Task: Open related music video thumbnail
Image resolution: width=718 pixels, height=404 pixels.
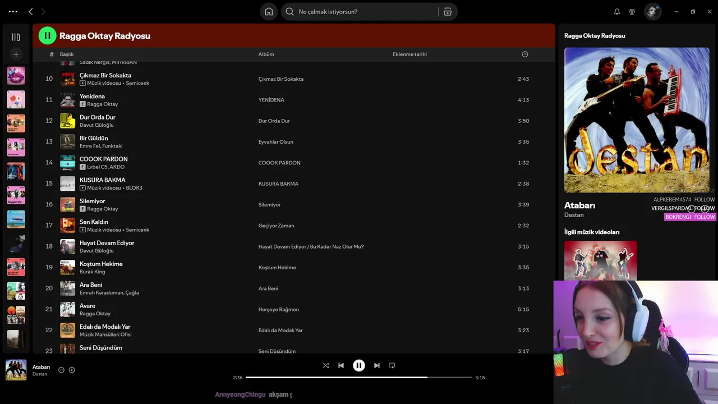Action: (600, 261)
